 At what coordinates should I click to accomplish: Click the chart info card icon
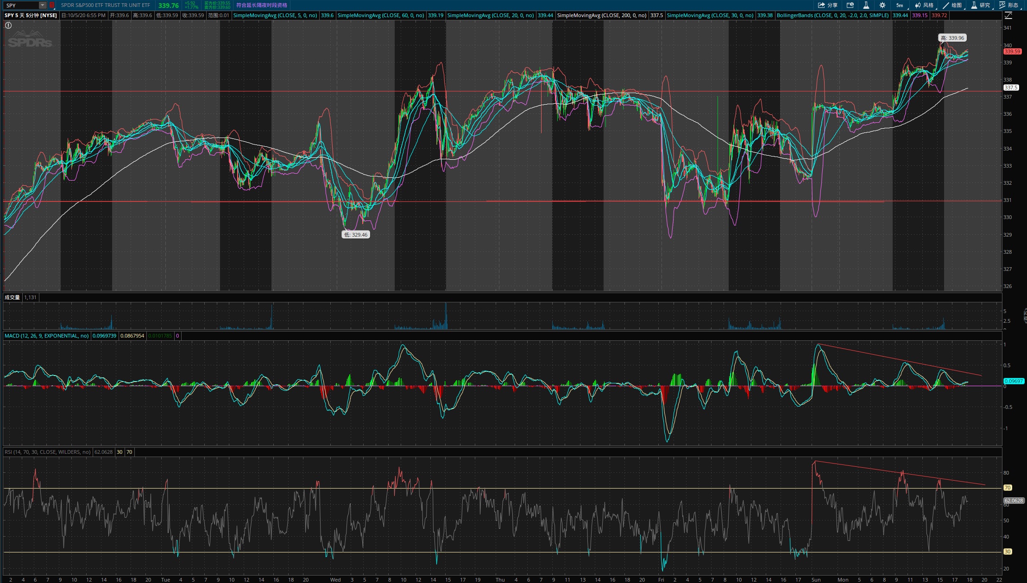[850, 5]
